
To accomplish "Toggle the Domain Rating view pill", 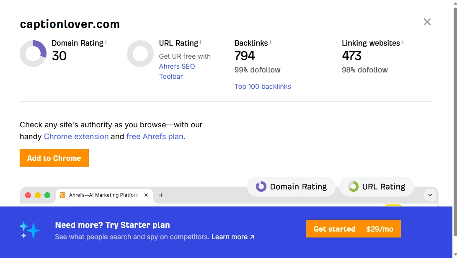I will [x=291, y=186].
